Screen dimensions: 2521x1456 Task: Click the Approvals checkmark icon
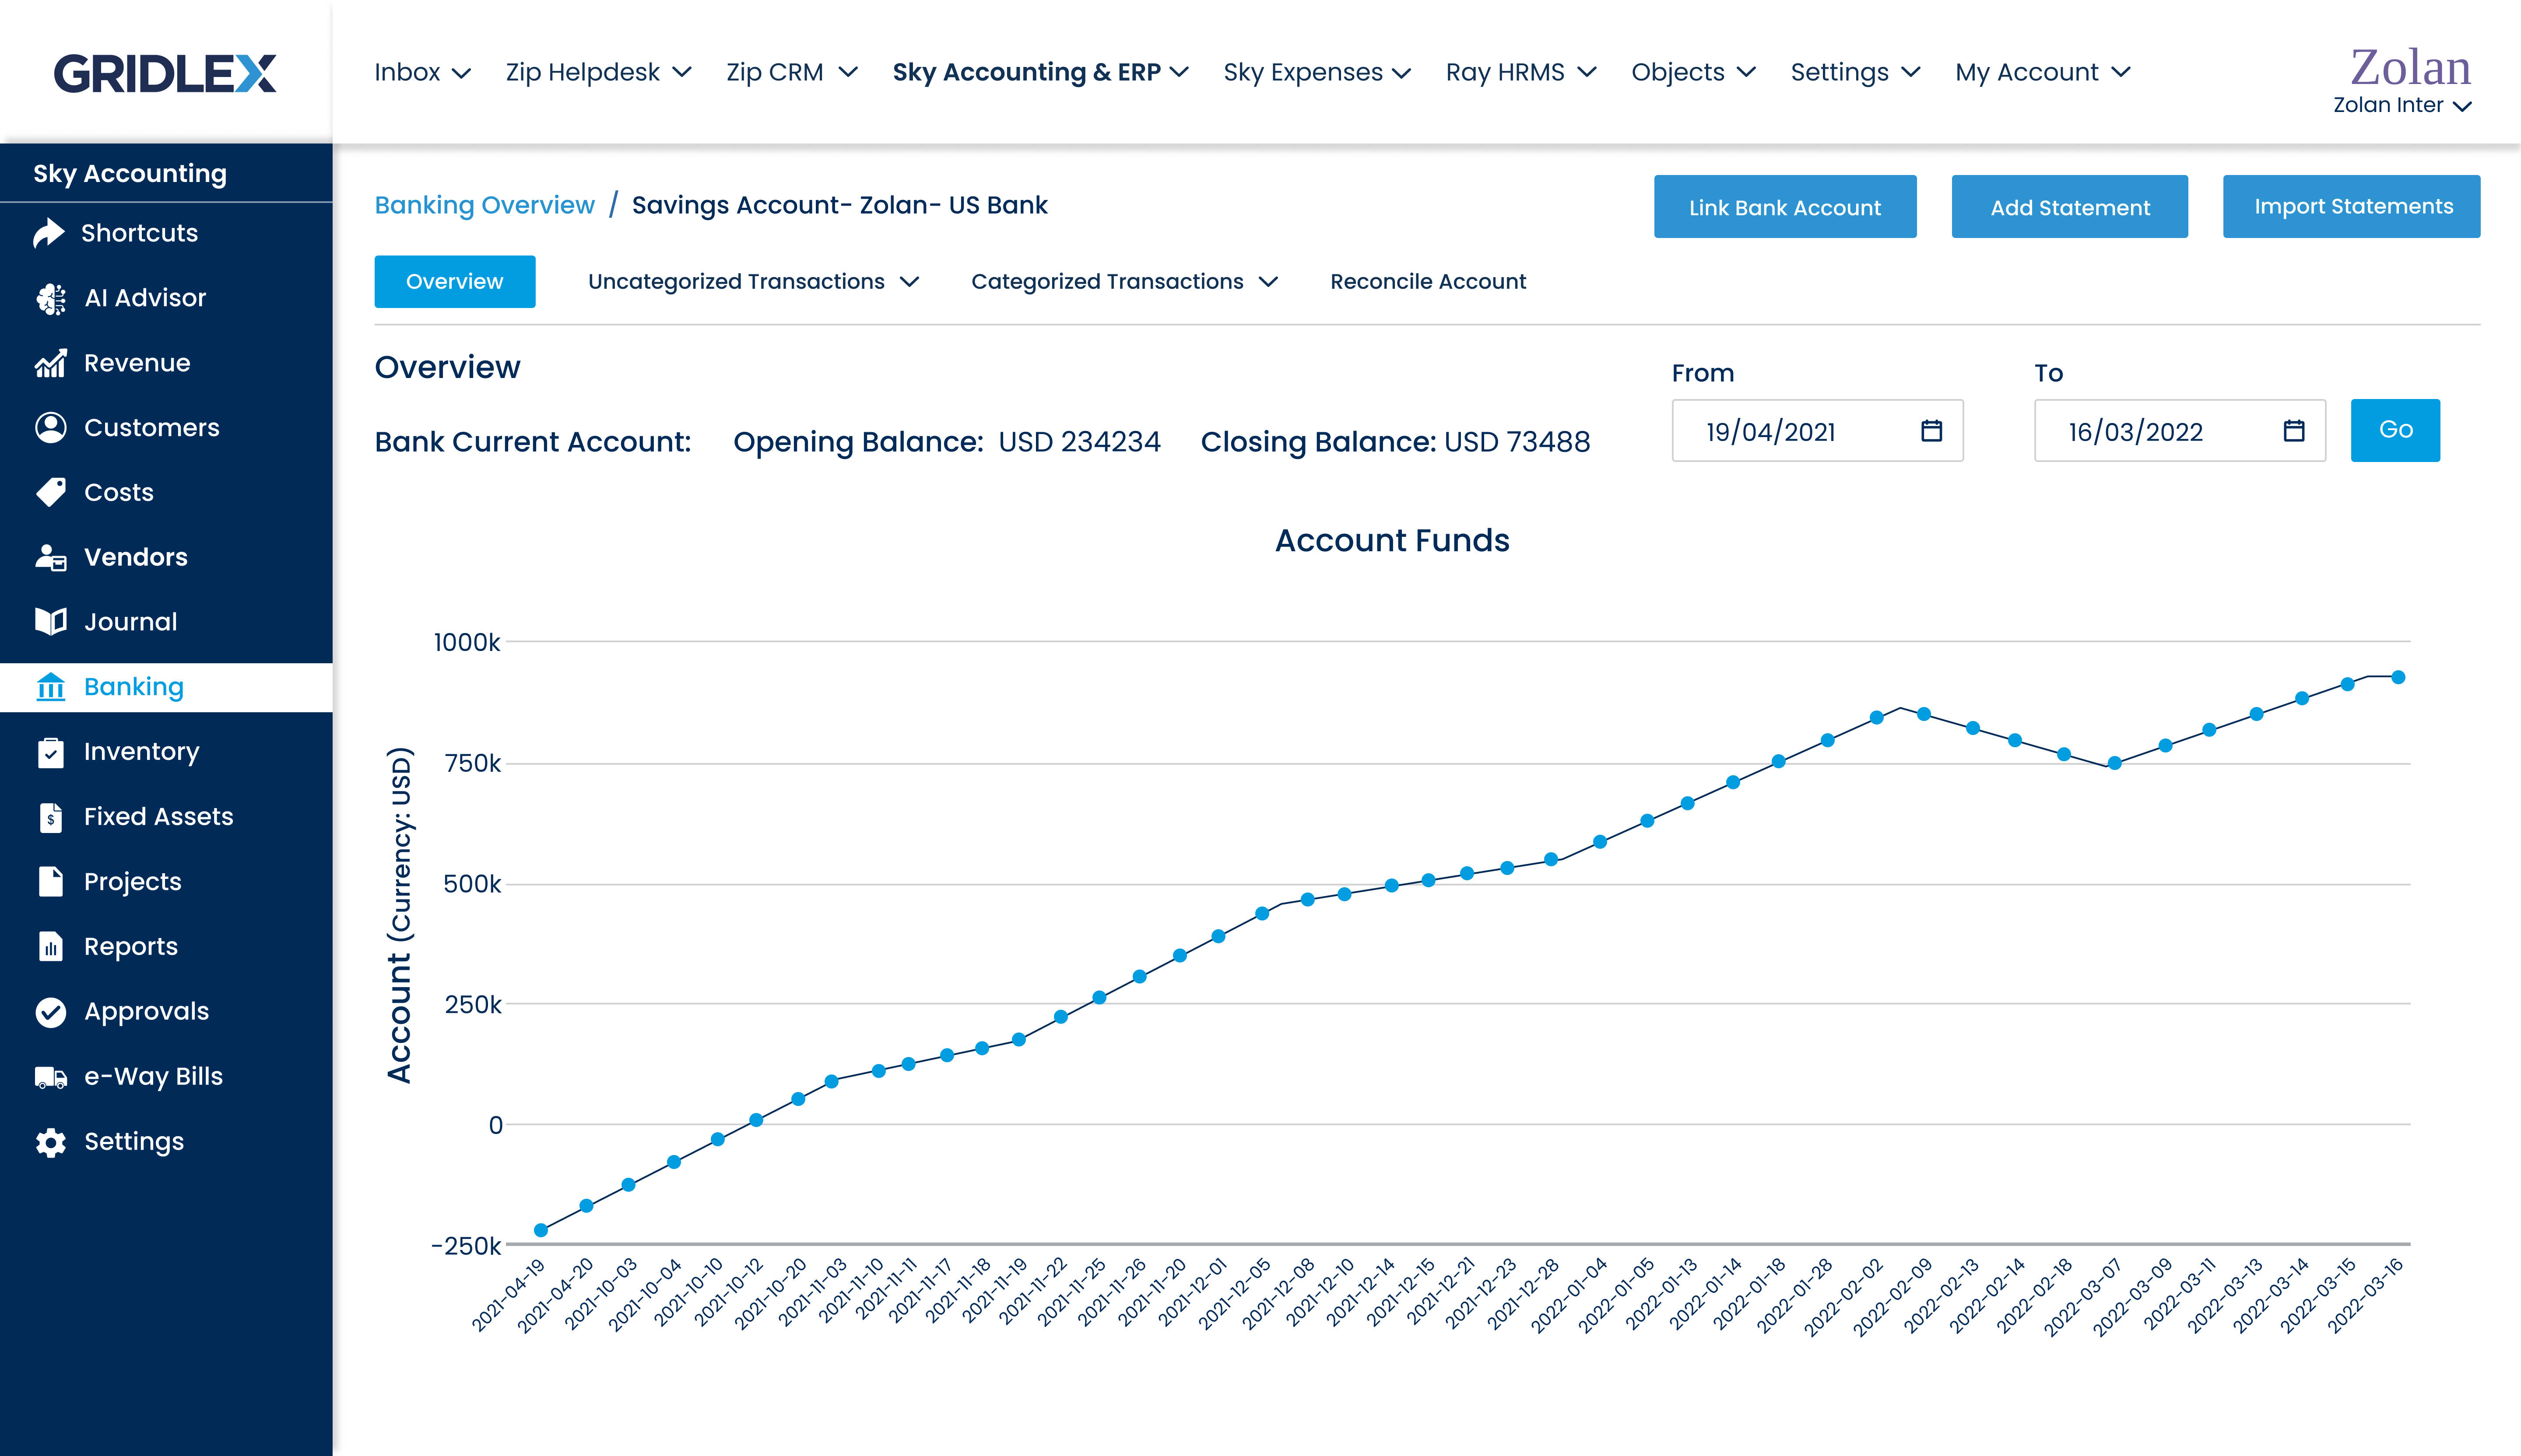click(51, 1012)
